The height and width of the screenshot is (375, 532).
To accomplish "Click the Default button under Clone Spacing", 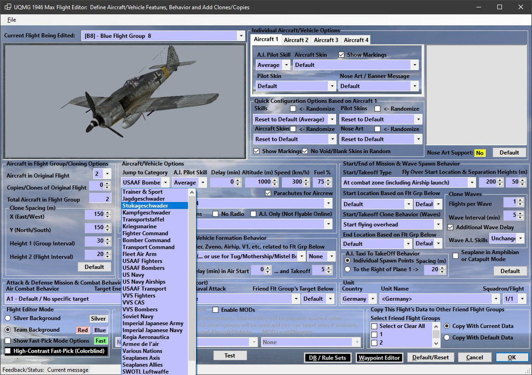I will pos(94,267).
